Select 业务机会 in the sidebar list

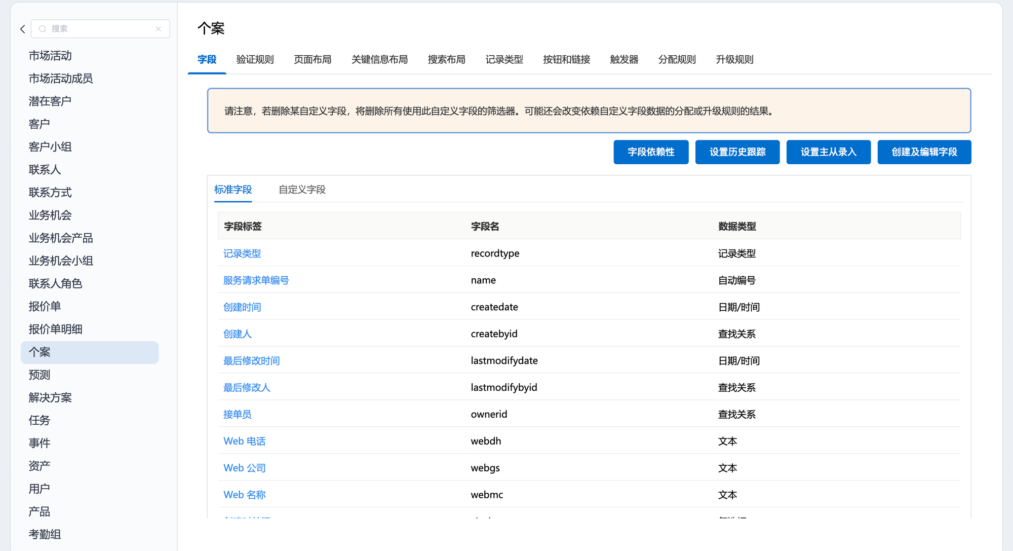pyautogui.click(x=50, y=215)
